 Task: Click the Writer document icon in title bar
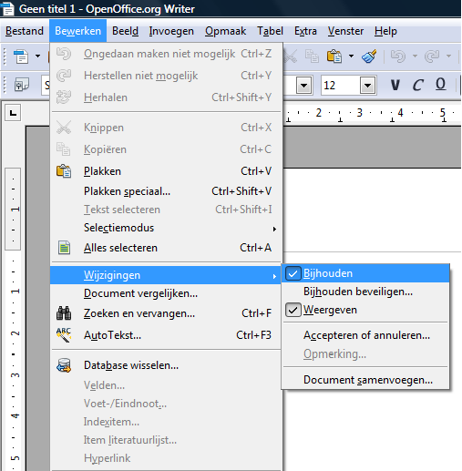[7, 8]
